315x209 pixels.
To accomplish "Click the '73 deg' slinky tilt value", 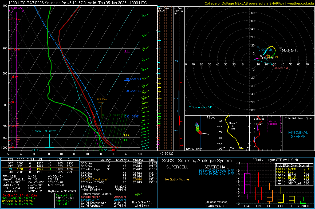I will tap(211, 117).
